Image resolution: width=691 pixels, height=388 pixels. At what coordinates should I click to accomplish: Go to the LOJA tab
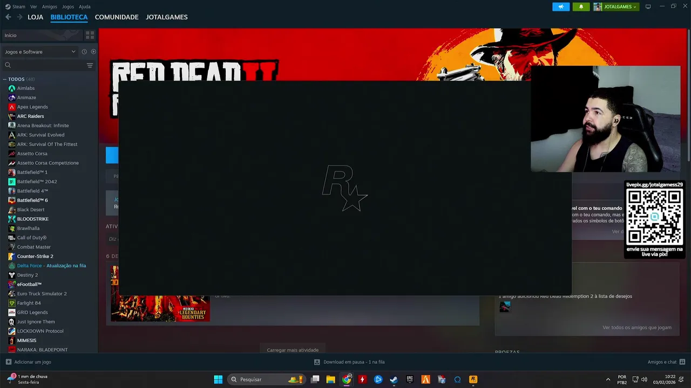35,17
